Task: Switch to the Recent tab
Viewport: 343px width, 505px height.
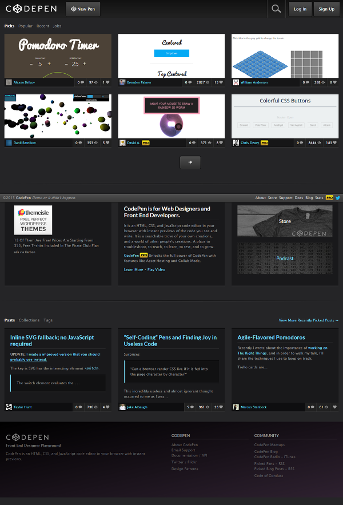Action: click(43, 26)
